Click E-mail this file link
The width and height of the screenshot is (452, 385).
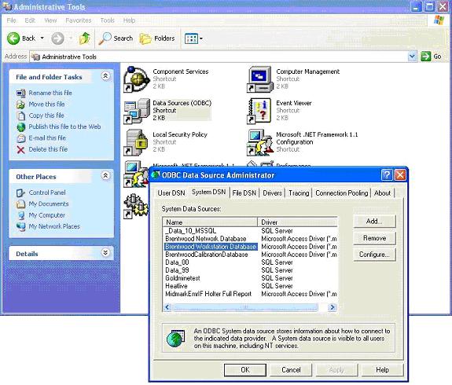point(47,138)
